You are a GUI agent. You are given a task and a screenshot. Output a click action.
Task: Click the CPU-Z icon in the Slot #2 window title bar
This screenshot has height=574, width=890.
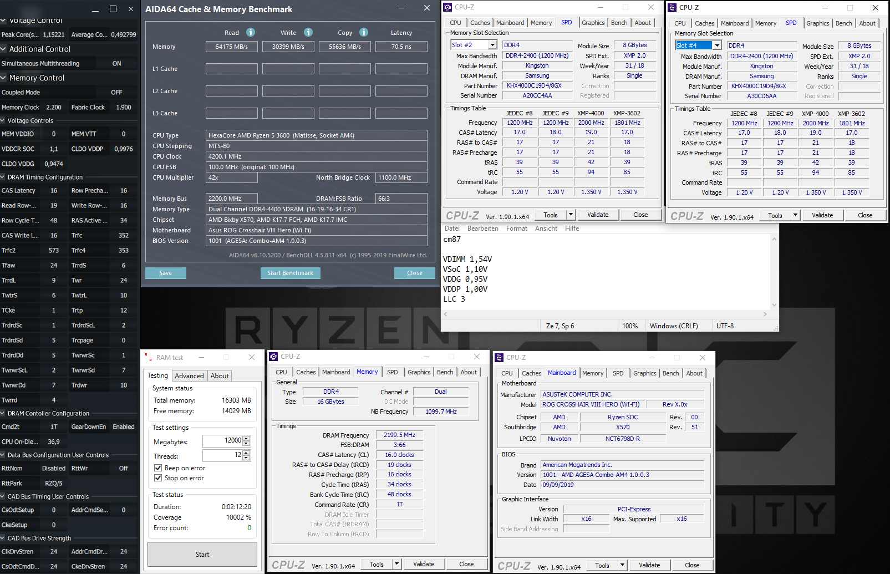coord(447,7)
